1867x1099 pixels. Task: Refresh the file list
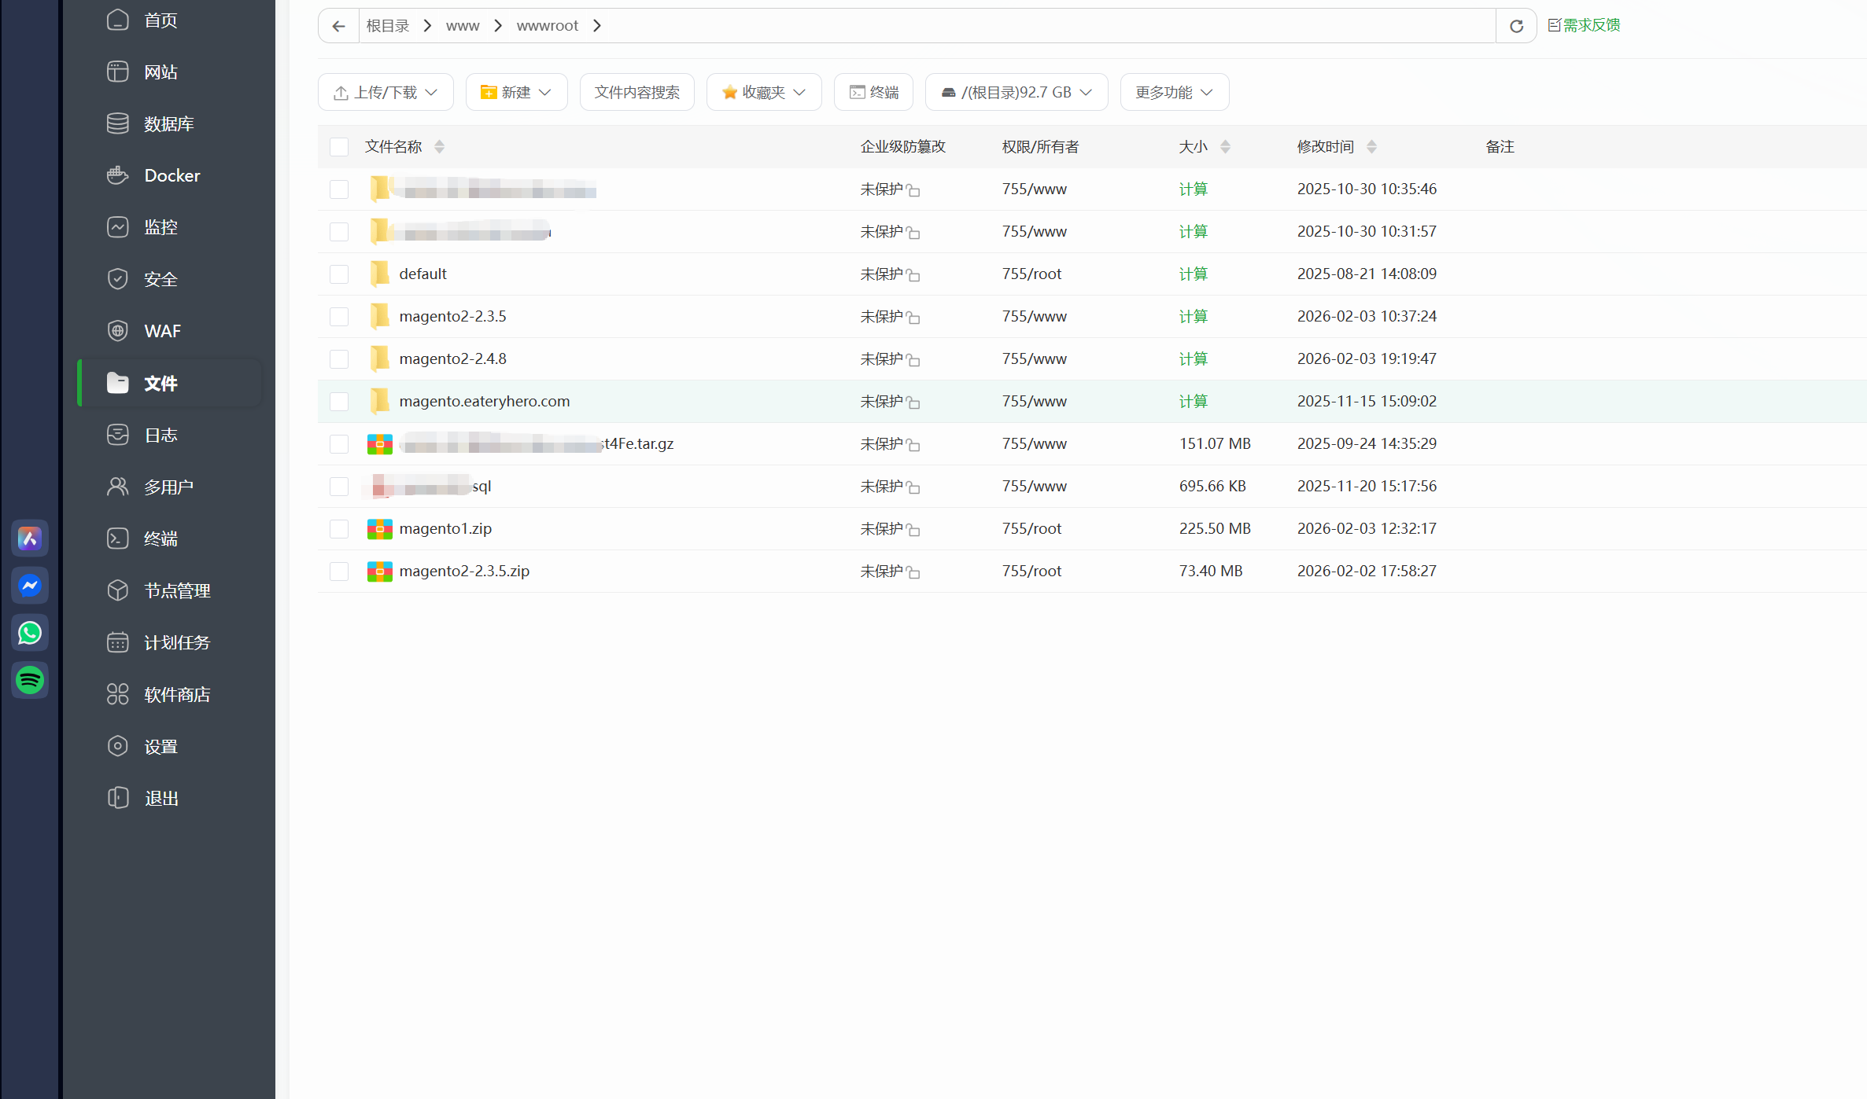(x=1516, y=26)
